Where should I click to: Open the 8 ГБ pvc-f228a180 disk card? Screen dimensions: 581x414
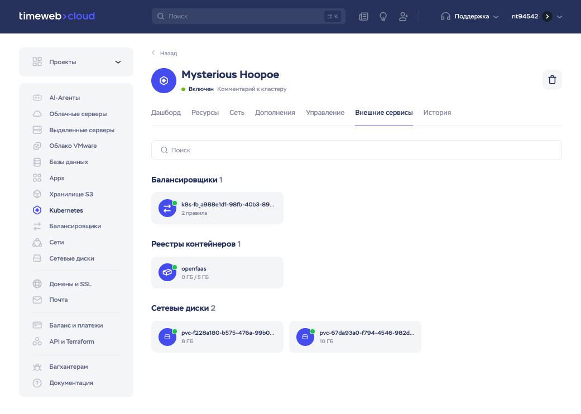217,336
